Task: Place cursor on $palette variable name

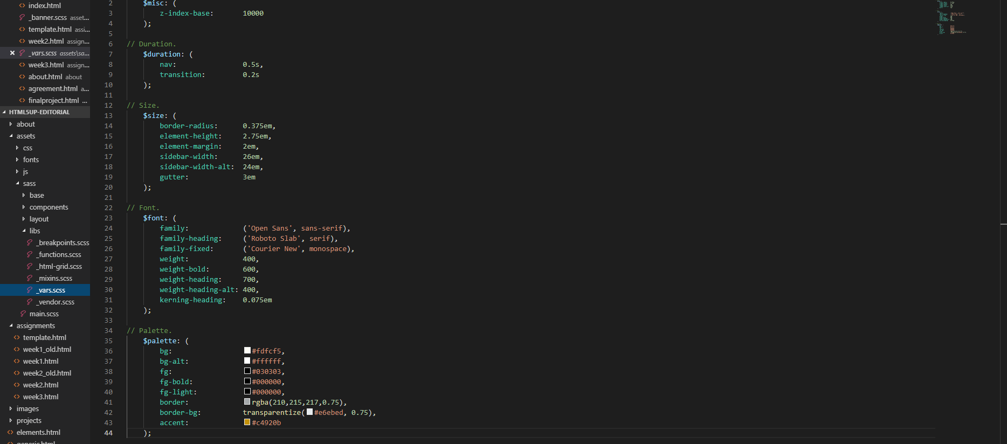Action: [160, 341]
